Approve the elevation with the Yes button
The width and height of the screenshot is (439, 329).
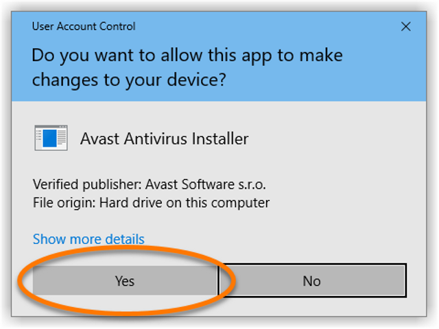pos(125,280)
